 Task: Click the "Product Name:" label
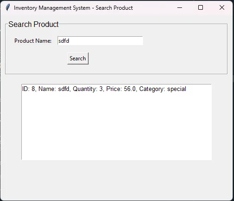coord(33,41)
